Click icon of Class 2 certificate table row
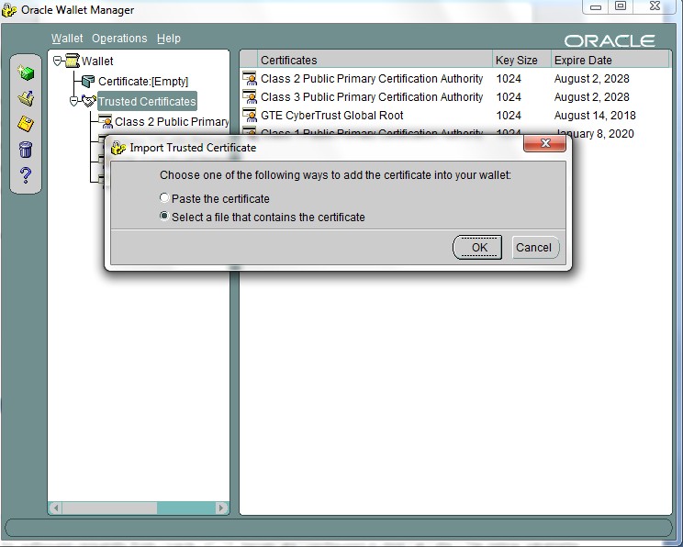Image resolution: width=683 pixels, height=547 pixels. coord(250,78)
